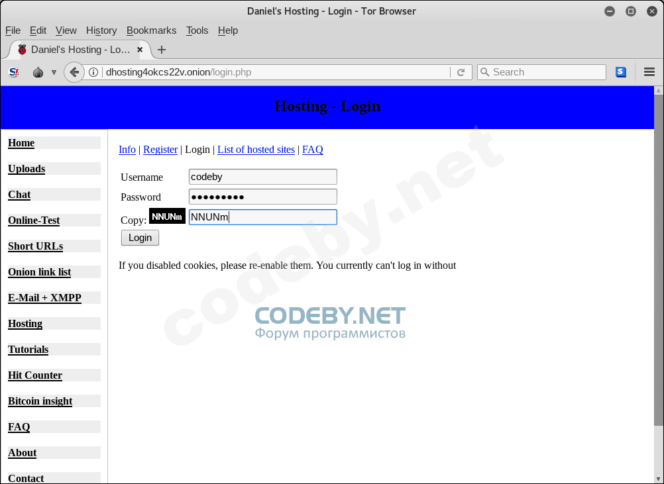Click the Username field
664x484 pixels.
click(x=263, y=177)
